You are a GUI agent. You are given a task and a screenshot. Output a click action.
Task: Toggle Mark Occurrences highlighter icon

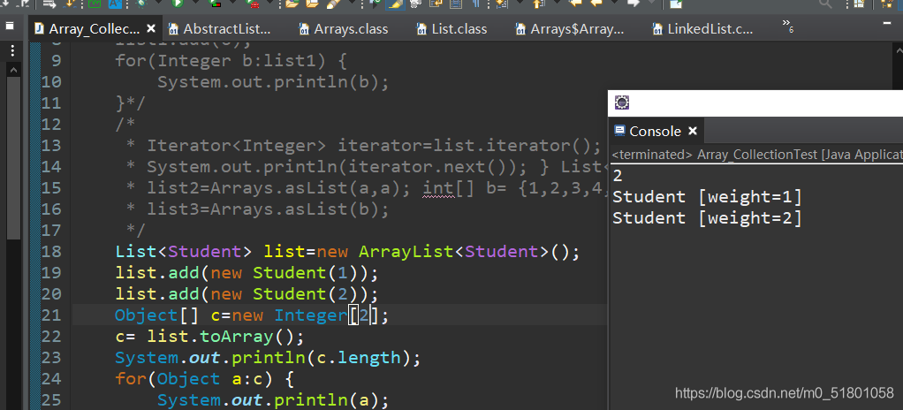tap(396, 4)
